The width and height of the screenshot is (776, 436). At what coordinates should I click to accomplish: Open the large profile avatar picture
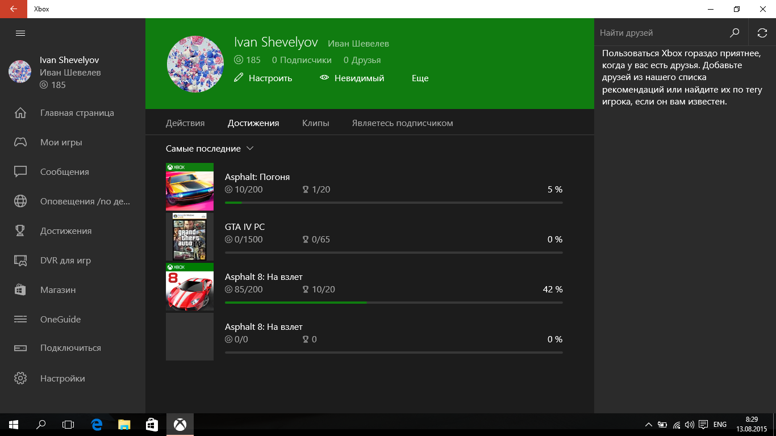point(195,64)
